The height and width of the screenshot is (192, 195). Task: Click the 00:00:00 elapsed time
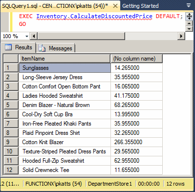(x=149, y=184)
